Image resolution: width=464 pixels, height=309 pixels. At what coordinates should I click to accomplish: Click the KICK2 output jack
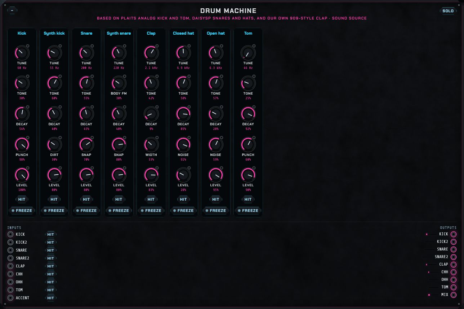click(454, 242)
